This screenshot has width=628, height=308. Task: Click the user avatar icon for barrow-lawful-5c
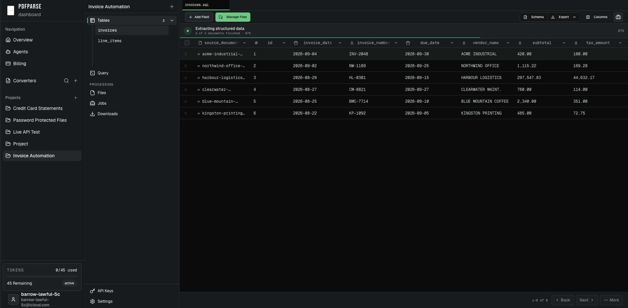[x=13, y=299]
